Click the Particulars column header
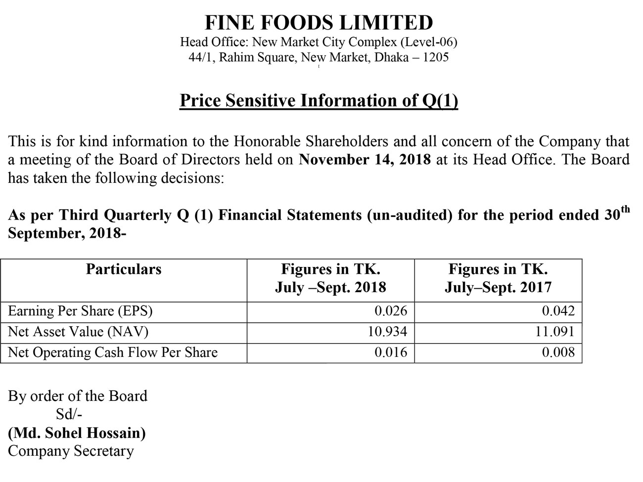The image size is (643, 482). 124,269
